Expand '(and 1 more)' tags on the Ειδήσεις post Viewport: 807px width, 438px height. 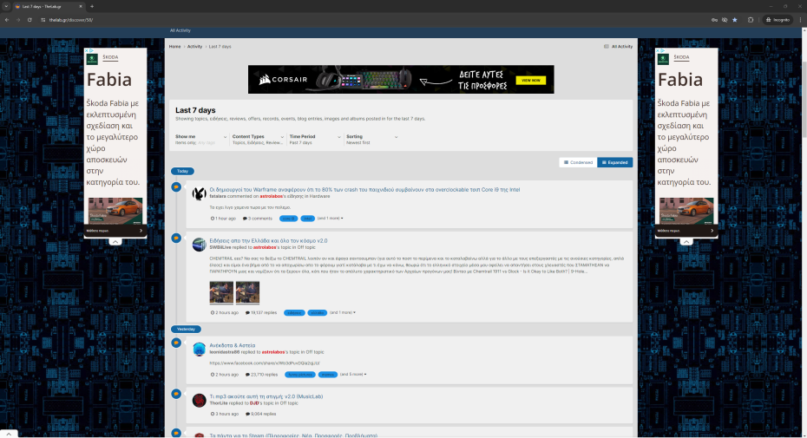343,312
